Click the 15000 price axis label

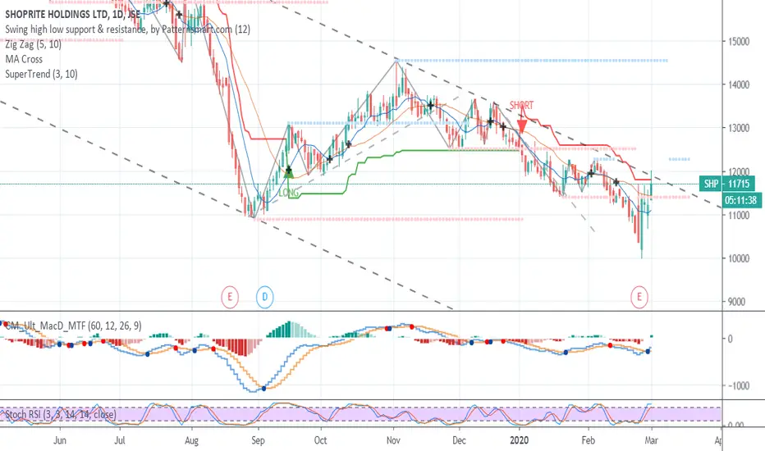click(x=739, y=42)
